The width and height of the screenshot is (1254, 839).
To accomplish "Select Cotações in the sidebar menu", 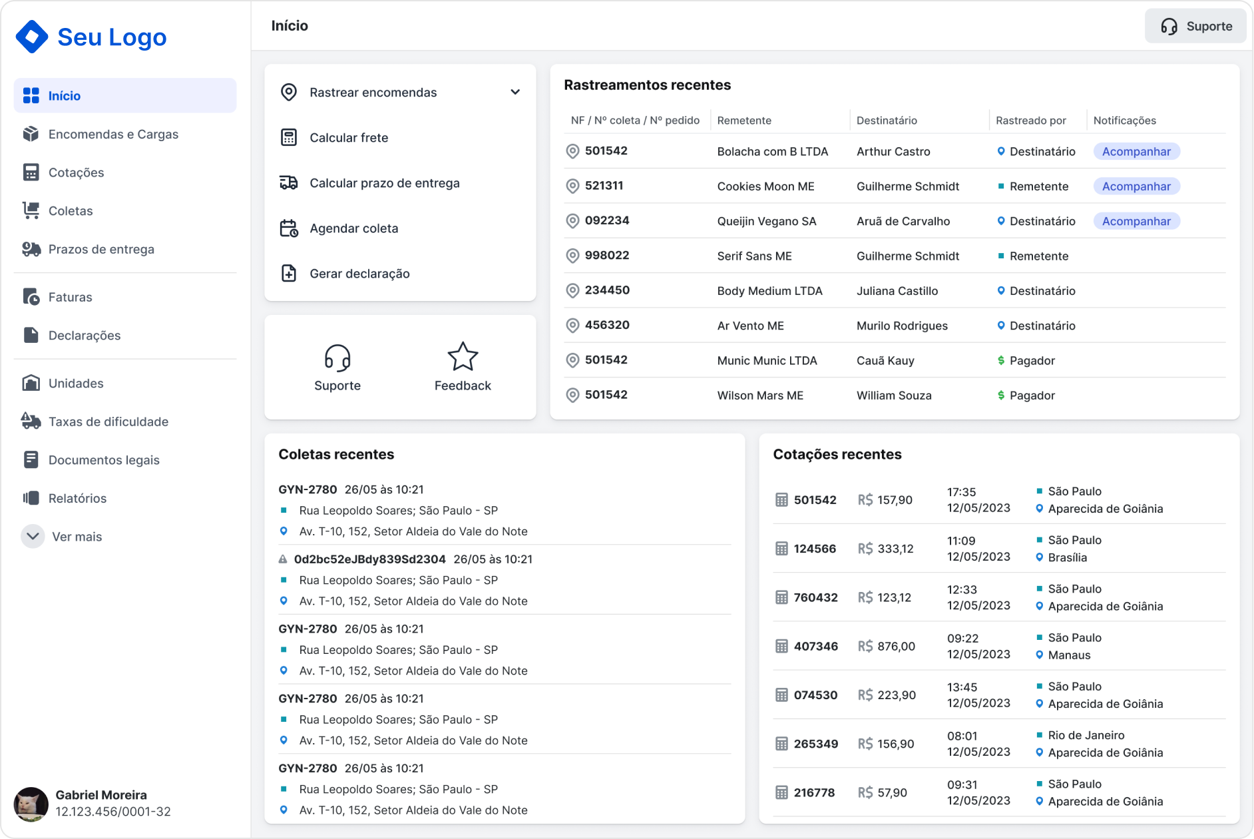I will 76,172.
